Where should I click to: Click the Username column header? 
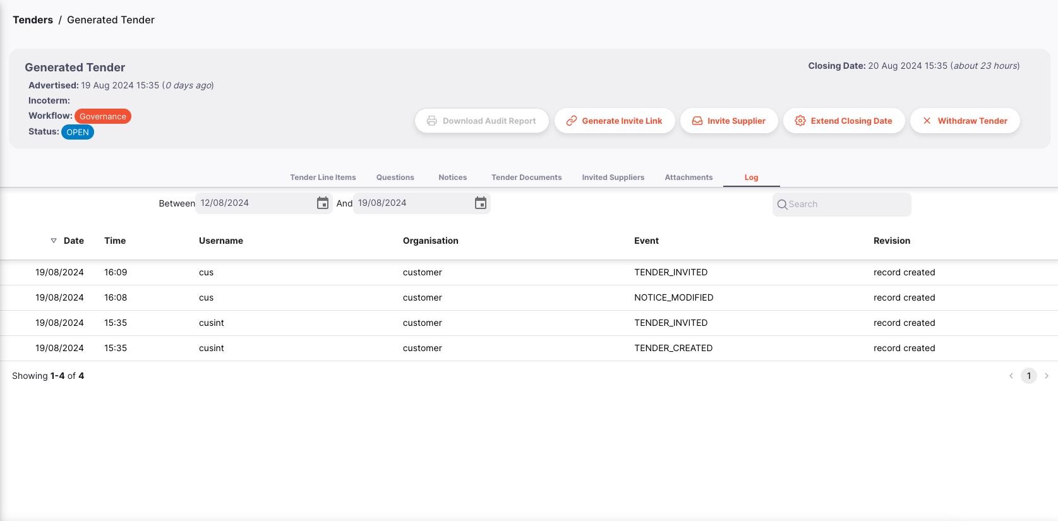221,241
